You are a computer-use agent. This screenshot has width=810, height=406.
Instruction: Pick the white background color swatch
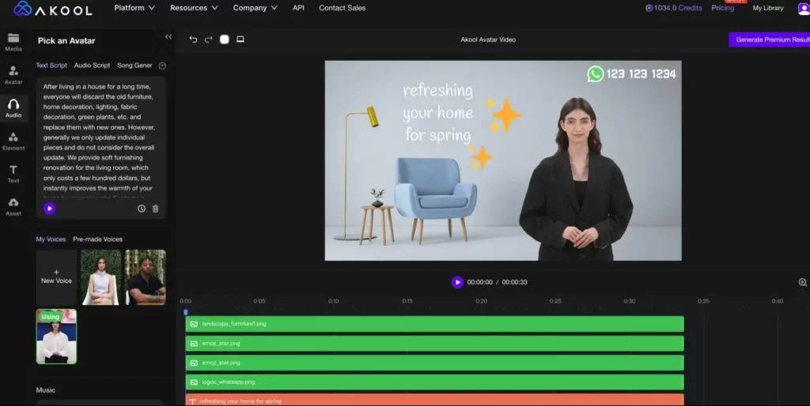tap(225, 39)
